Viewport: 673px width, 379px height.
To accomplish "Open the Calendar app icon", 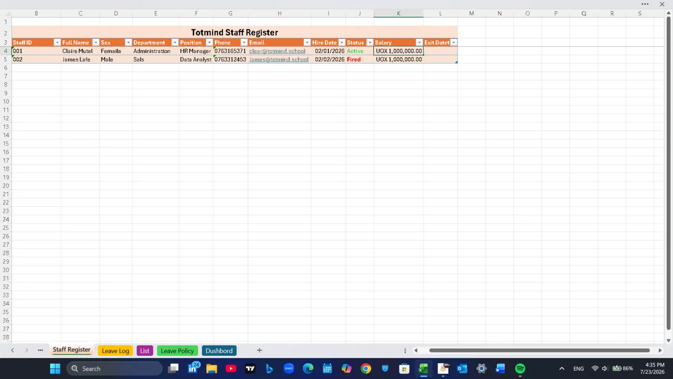I will (327, 369).
